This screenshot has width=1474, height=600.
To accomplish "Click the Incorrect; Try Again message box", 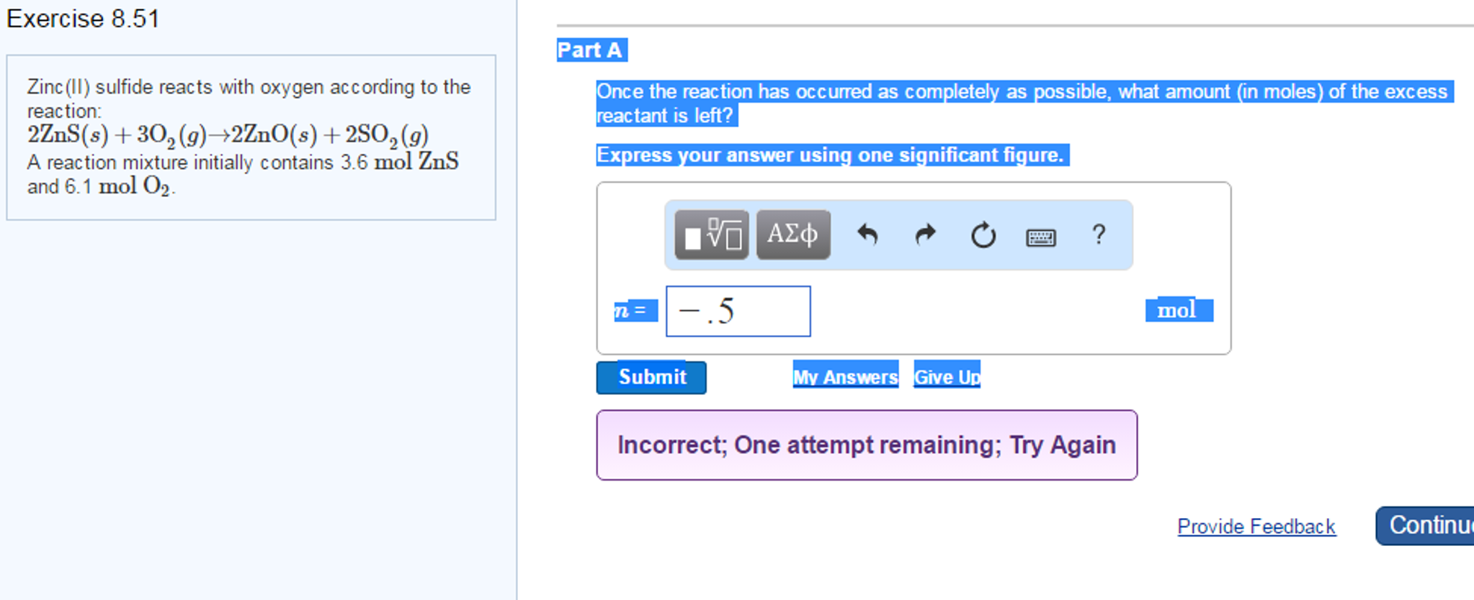I will [866, 445].
